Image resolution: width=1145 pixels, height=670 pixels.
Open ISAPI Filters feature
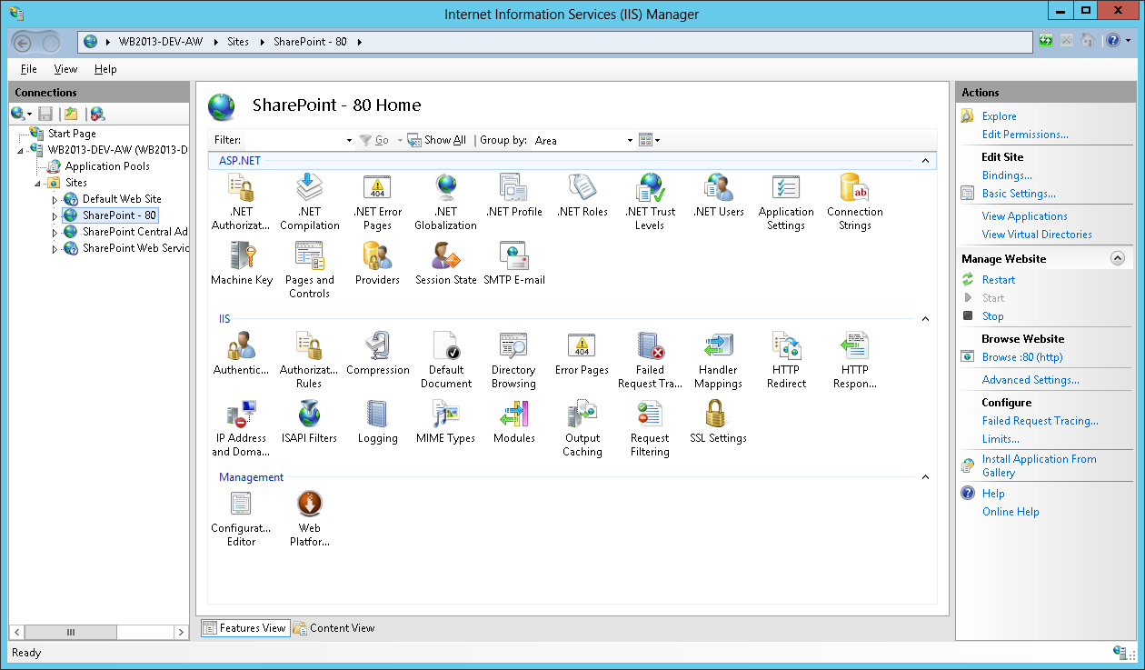(x=309, y=422)
